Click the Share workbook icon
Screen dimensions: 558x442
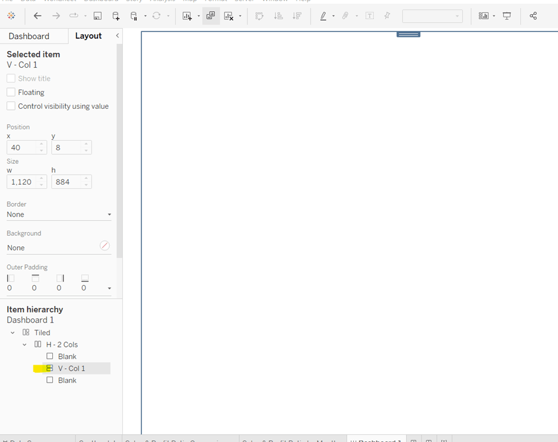pyautogui.click(x=533, y=16)
